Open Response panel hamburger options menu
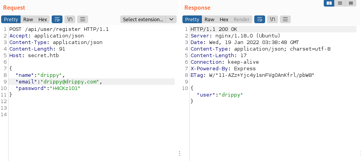Viewport: 361px width, 161px height. click(285, 19)
